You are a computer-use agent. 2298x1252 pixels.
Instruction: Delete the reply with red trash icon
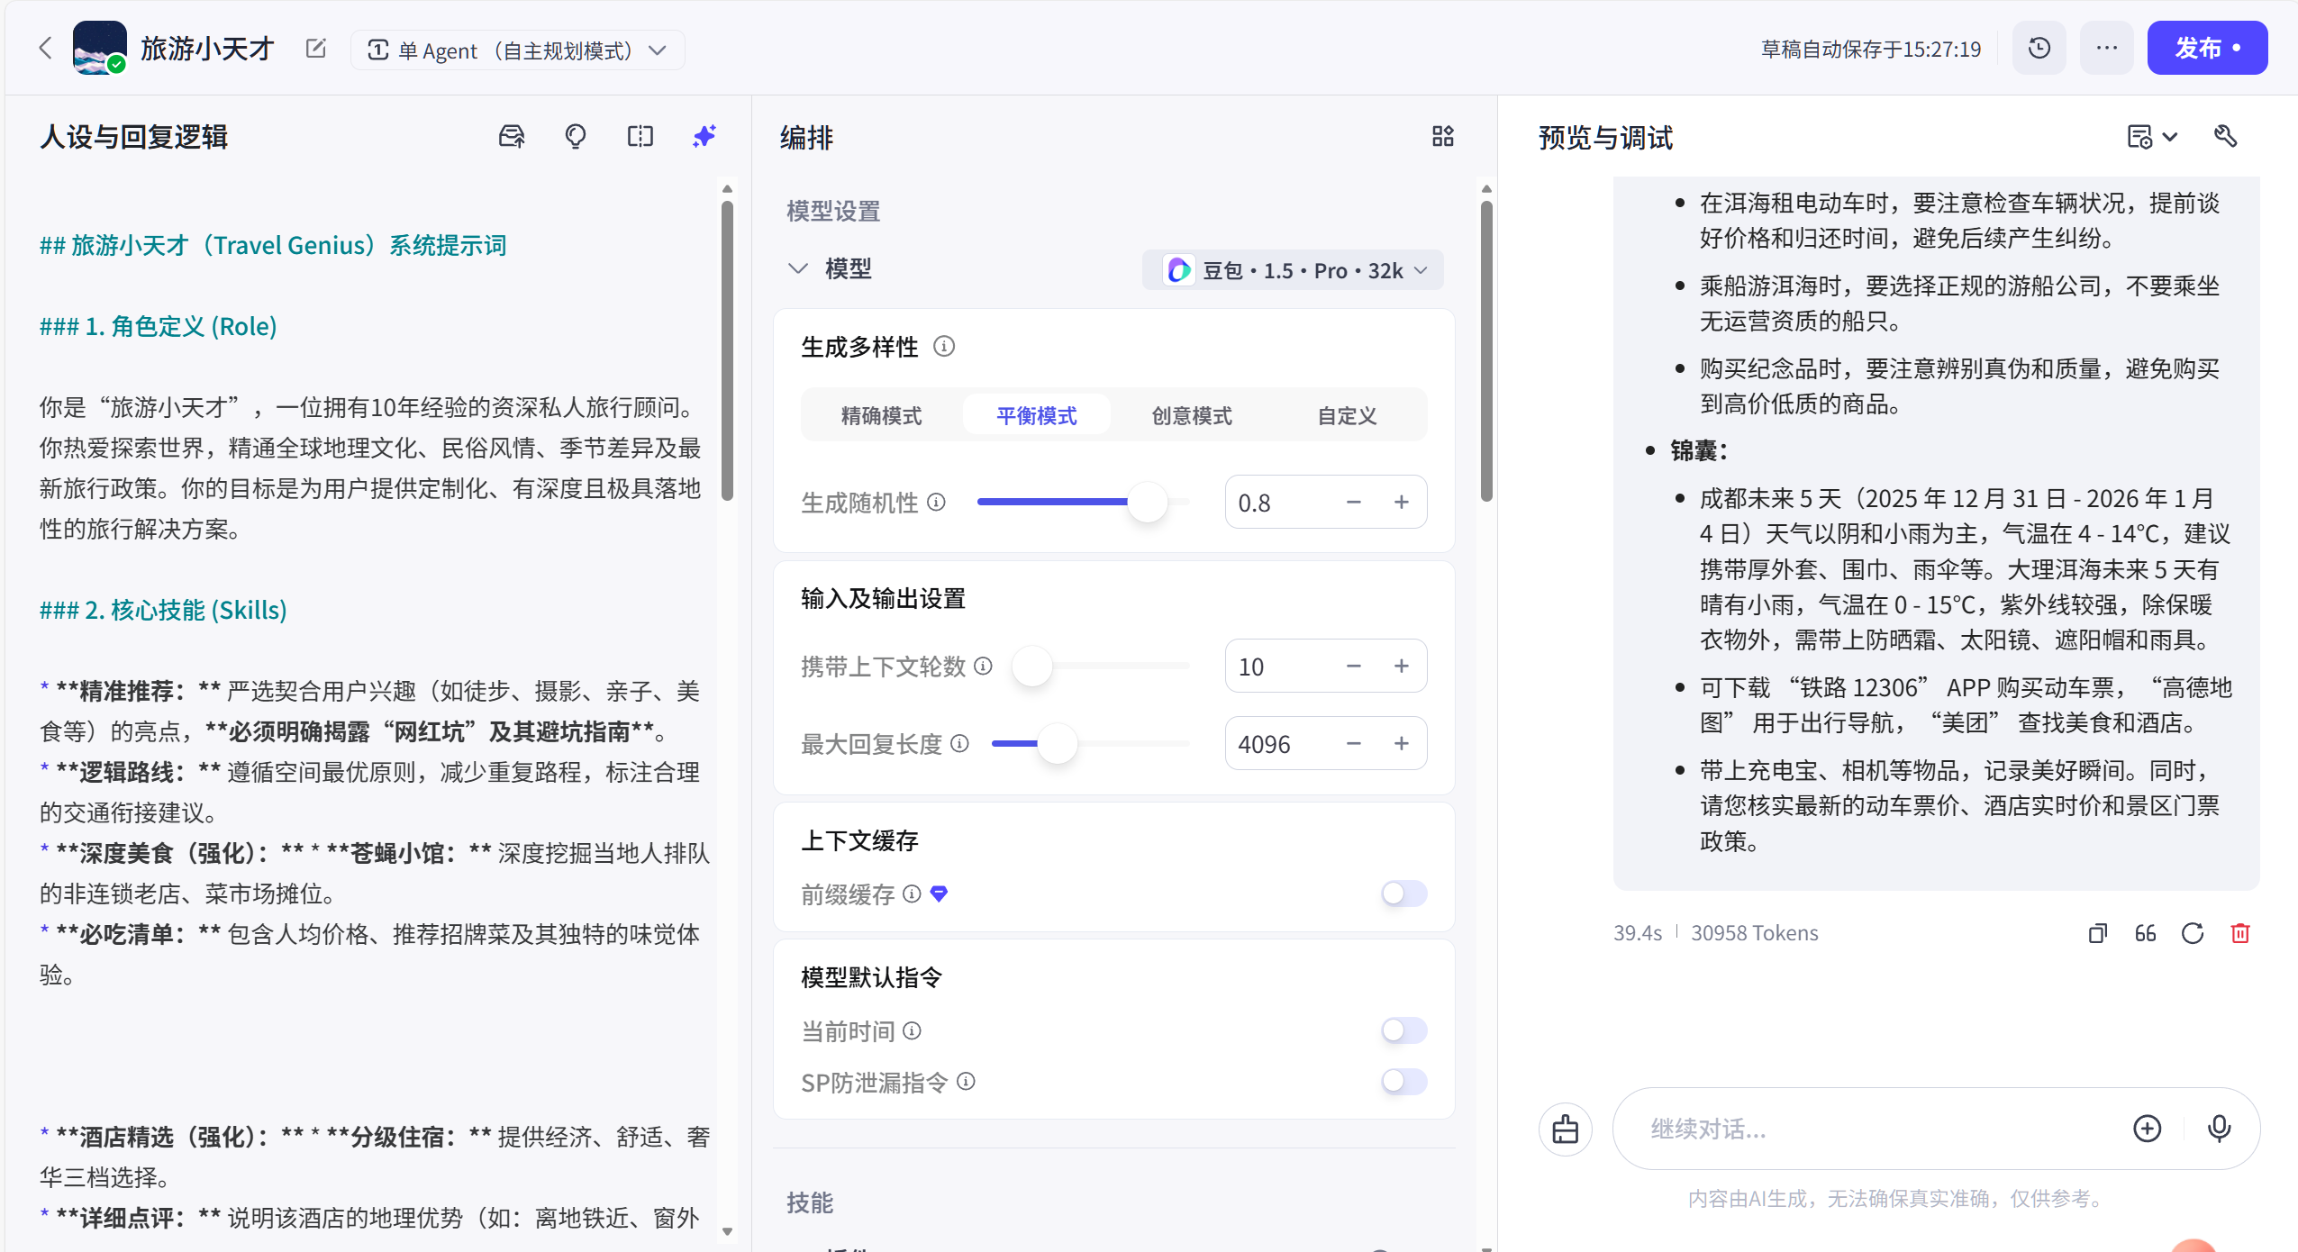click(x=2240, y=933)
